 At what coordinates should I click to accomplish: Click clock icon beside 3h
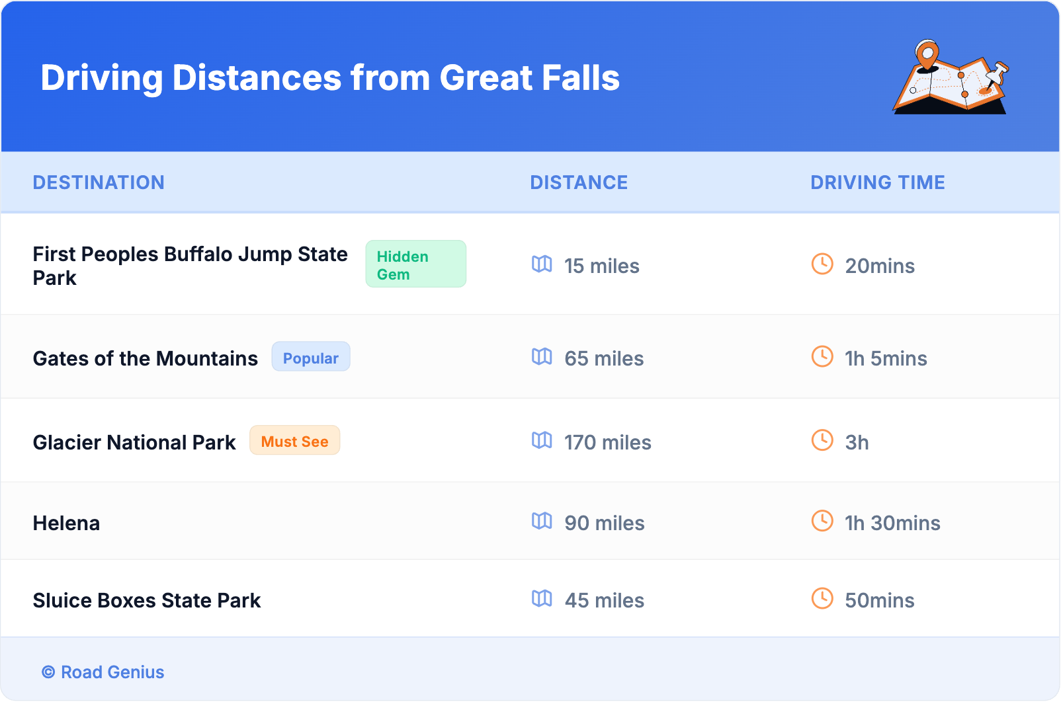coord(822,440)
